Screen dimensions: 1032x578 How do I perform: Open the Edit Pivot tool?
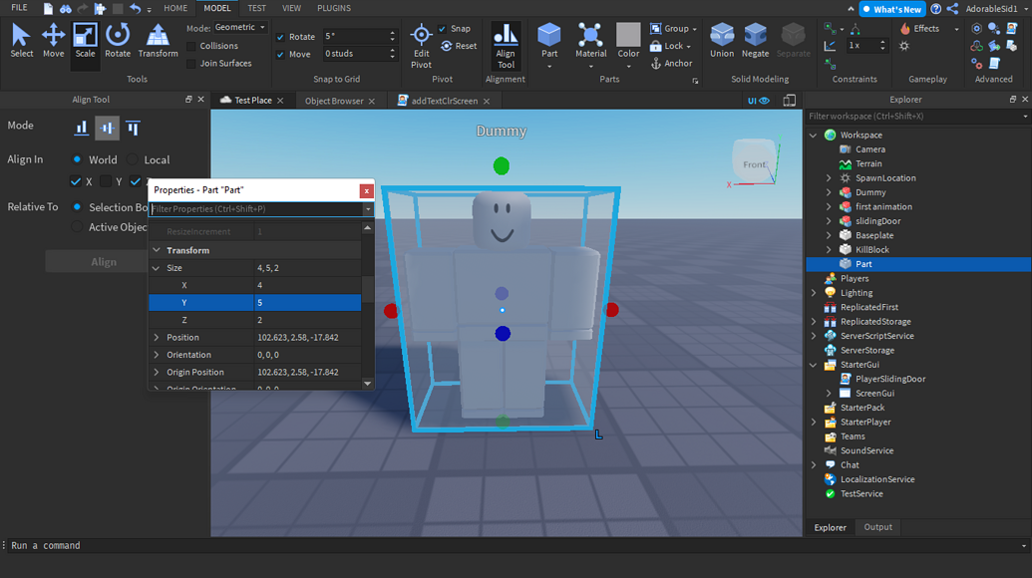click(421, 46)
